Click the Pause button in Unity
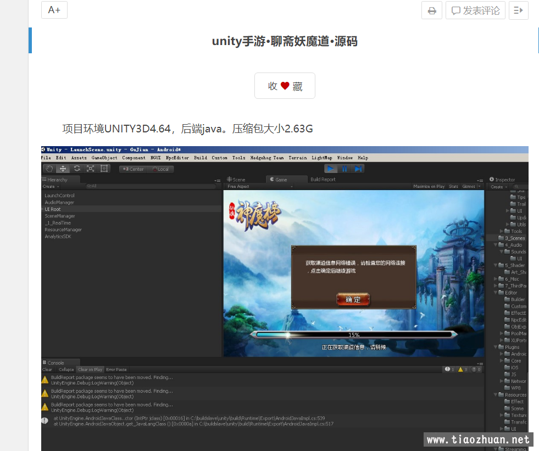This screenshot has height=451, width=539. click(344, 169)
